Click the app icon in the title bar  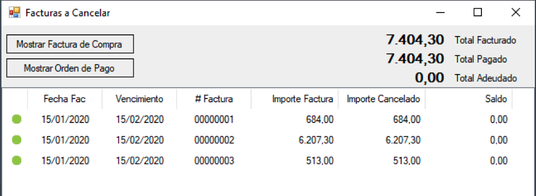14,13
